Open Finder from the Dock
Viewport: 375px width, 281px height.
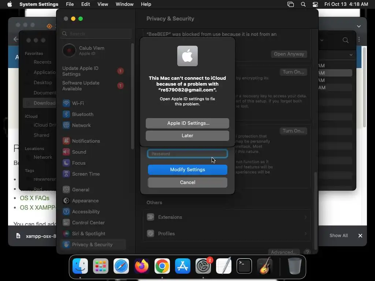(x=80, y=266)
